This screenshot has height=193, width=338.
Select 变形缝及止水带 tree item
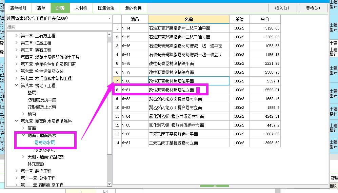tap(42, 107)
